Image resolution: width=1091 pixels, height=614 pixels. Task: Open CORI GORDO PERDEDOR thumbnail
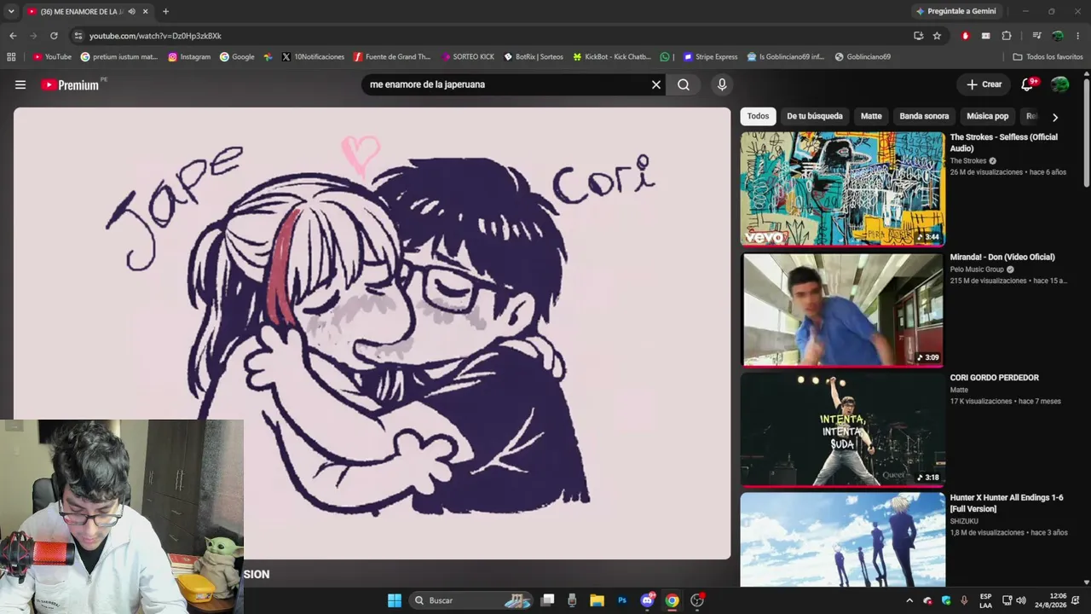[842, 429]
